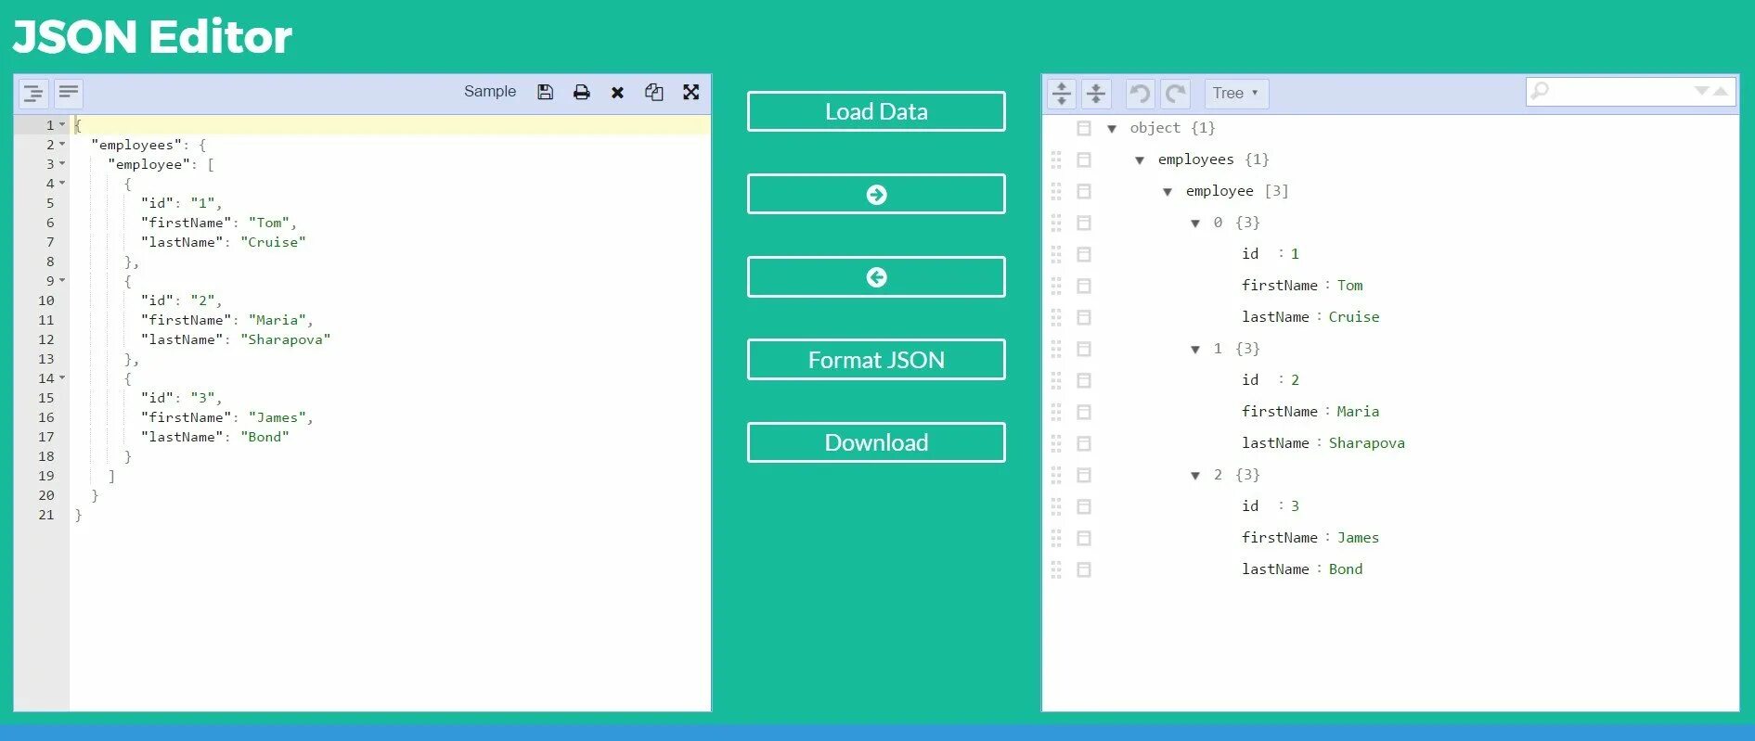1755x741 pixels.
Task: Click the print icon in the code editor toolbar
Action: tap(582, 92)
